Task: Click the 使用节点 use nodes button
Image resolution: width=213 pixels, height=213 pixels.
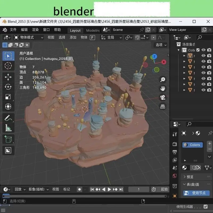Action: 196,193
